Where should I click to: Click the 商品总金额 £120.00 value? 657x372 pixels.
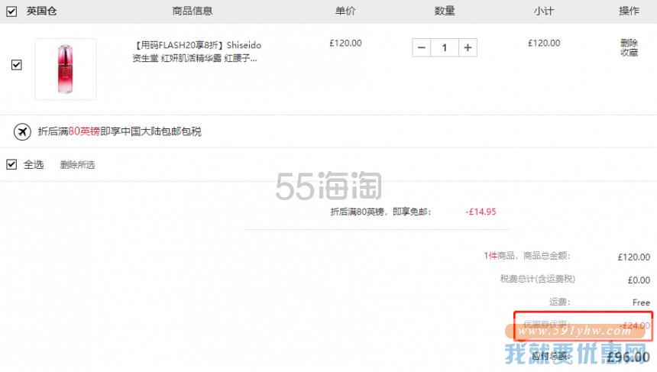[633, 257]
